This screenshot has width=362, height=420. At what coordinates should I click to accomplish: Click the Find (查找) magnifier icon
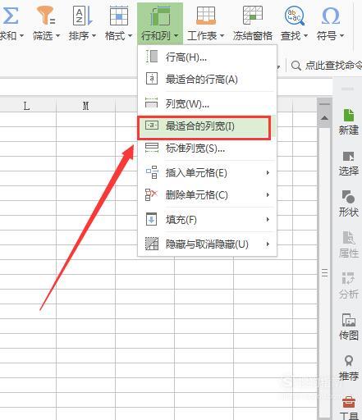coord(295,16)
